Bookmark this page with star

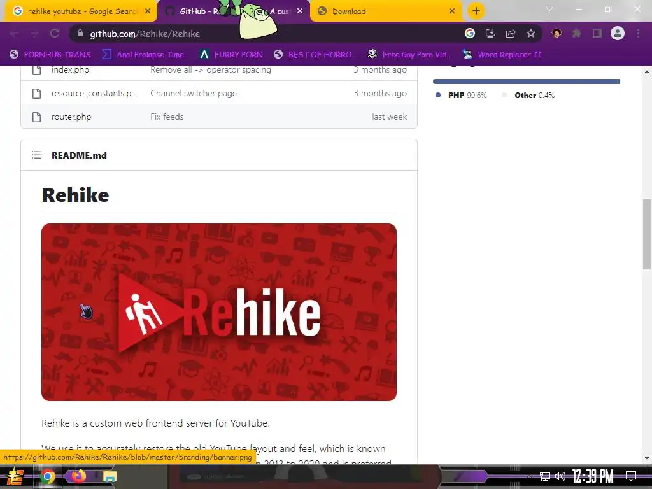click(x=531, y=34)
